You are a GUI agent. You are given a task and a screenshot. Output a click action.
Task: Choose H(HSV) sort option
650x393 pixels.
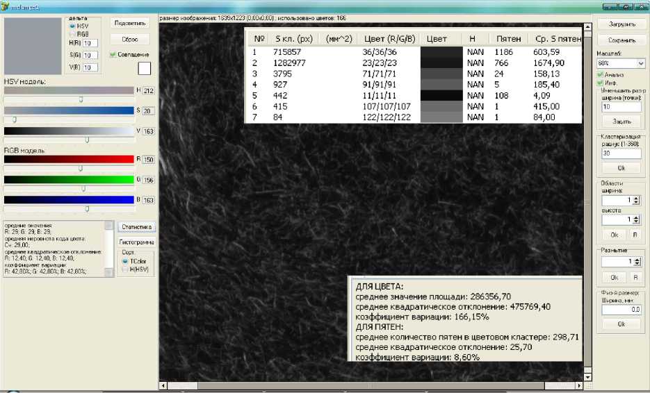point(125,269)
